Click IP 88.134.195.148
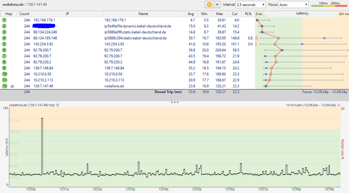The width and height of the screenshot is (349, 193). [x=45, y=38]
